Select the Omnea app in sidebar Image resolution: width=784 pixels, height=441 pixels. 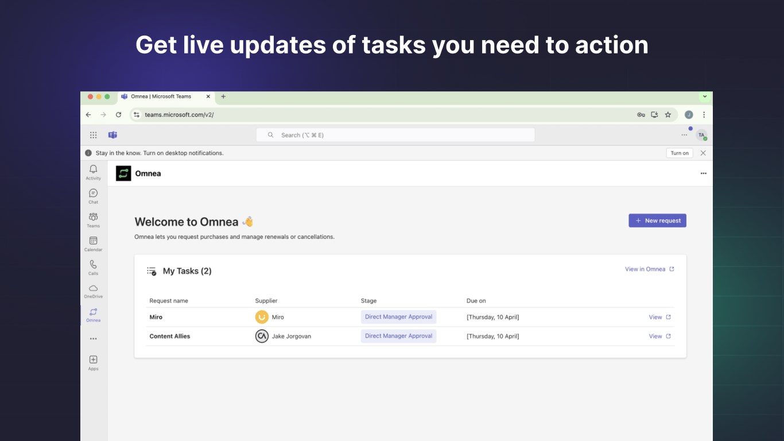[94, 315]
